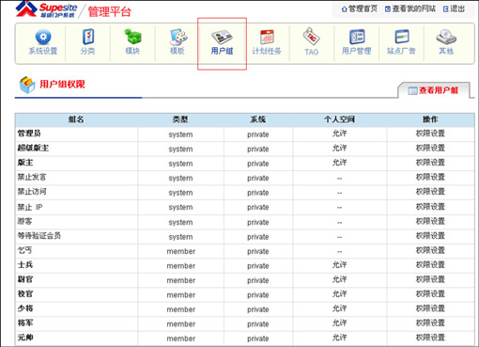Image resolution: width=479 pixels, height=347 pixels.
Task: Go to 管理首页 link
Action: click(363, 8)
